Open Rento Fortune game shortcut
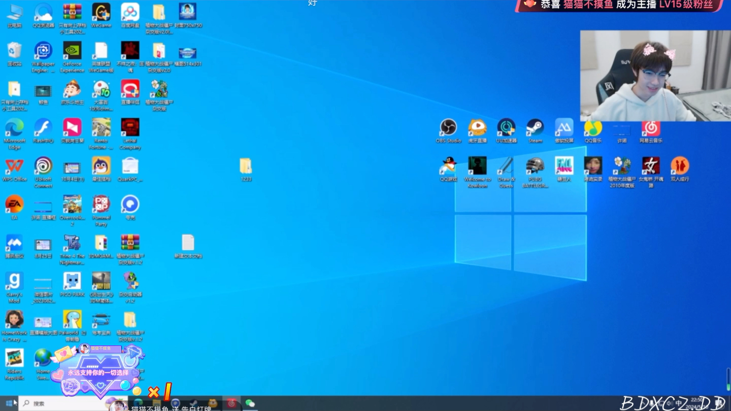The height and width of the screenshot is (411, 731). click(x=101, y=134)
